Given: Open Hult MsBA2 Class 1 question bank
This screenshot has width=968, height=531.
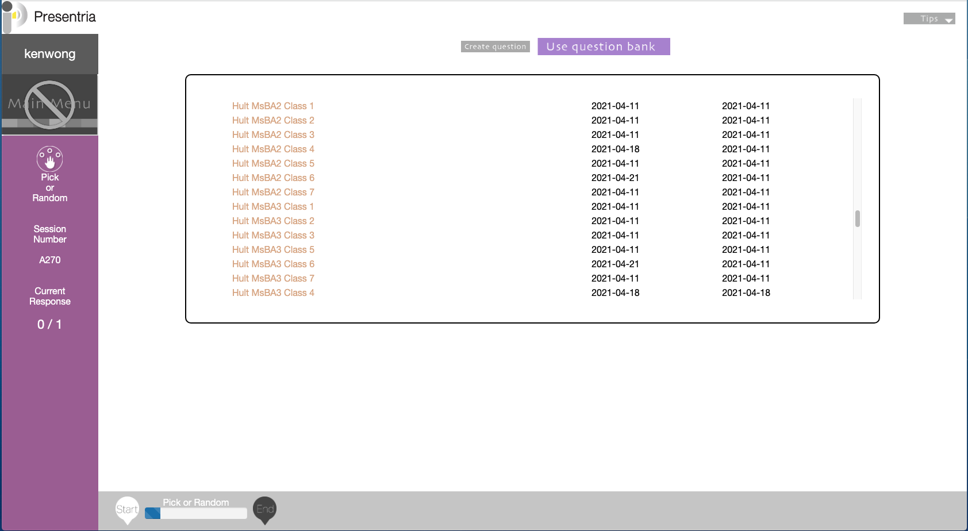Looking at the screenshot, I should (273, 106).
